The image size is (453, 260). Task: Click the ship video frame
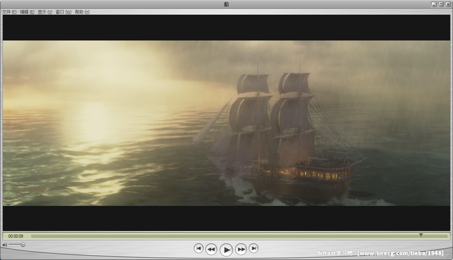click(226, 123)
